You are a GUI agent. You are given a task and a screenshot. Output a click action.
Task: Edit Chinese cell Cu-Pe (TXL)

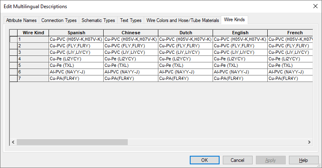131,65
